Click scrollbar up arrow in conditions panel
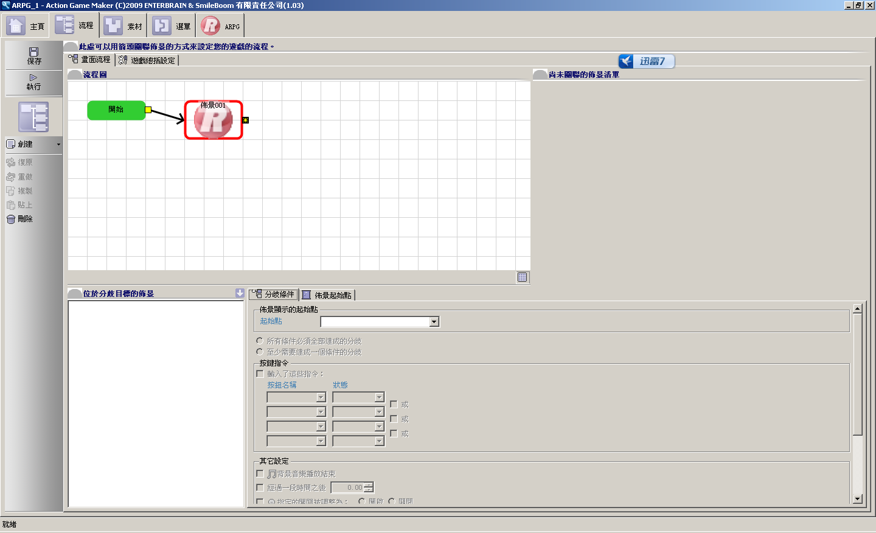Screen dimensions: 876x533 pyautogui.click(x=858, y=308)
